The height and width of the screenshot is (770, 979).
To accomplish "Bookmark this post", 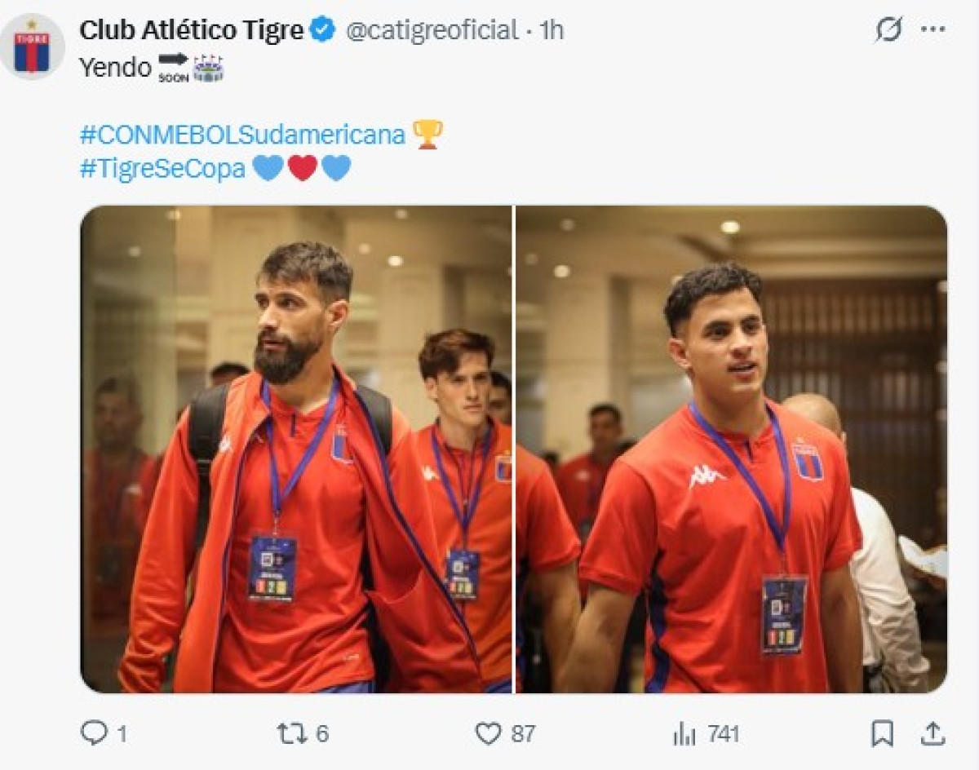I will click(882, 733).
